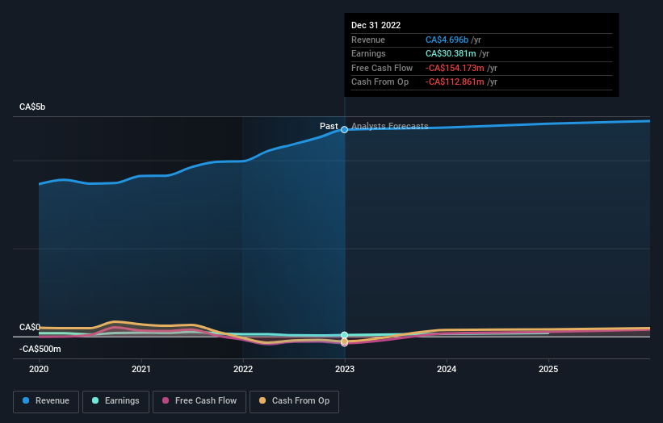Screen dimensions: 663x423
Task: Select the 2024 x-axis label
Action: pyautogui.click(x=447, y=370)
